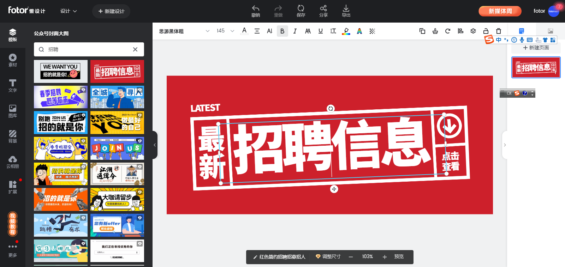Viewport: 565px width, 267px height.
Task: Click the 新媒体周 promotion button
Action: tap(500, 11)
